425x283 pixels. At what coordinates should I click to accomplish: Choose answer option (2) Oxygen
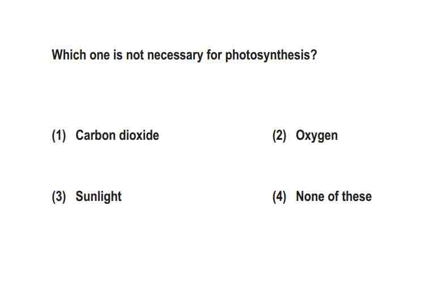[305, 136]
